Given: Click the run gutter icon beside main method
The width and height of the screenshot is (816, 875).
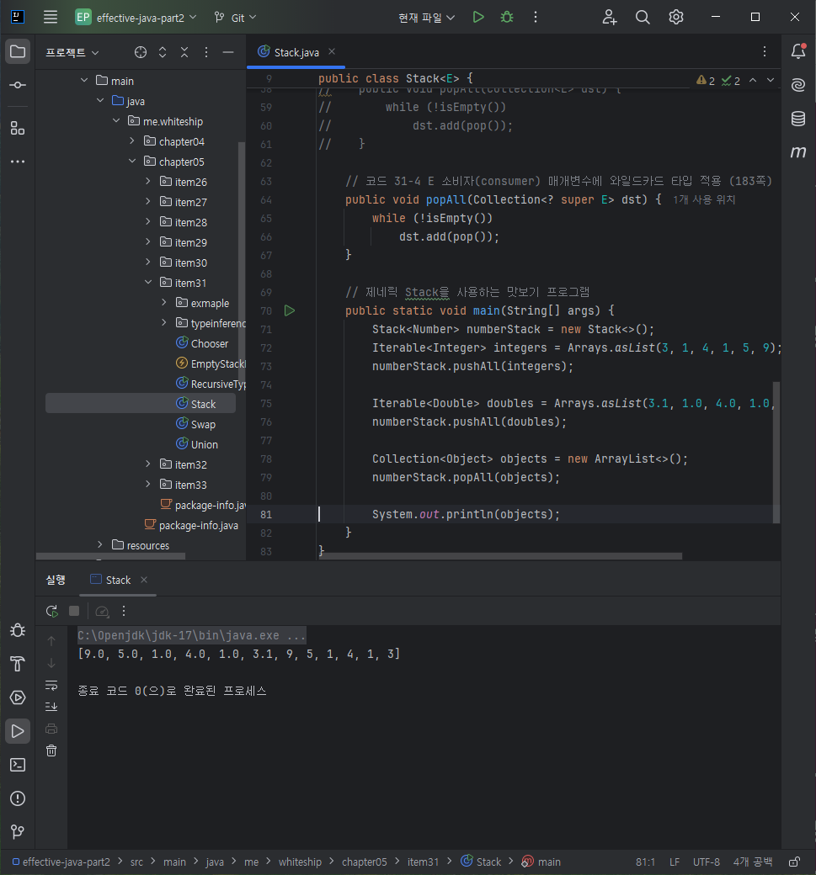Looking at the screenshot, I should pos(290,310).
